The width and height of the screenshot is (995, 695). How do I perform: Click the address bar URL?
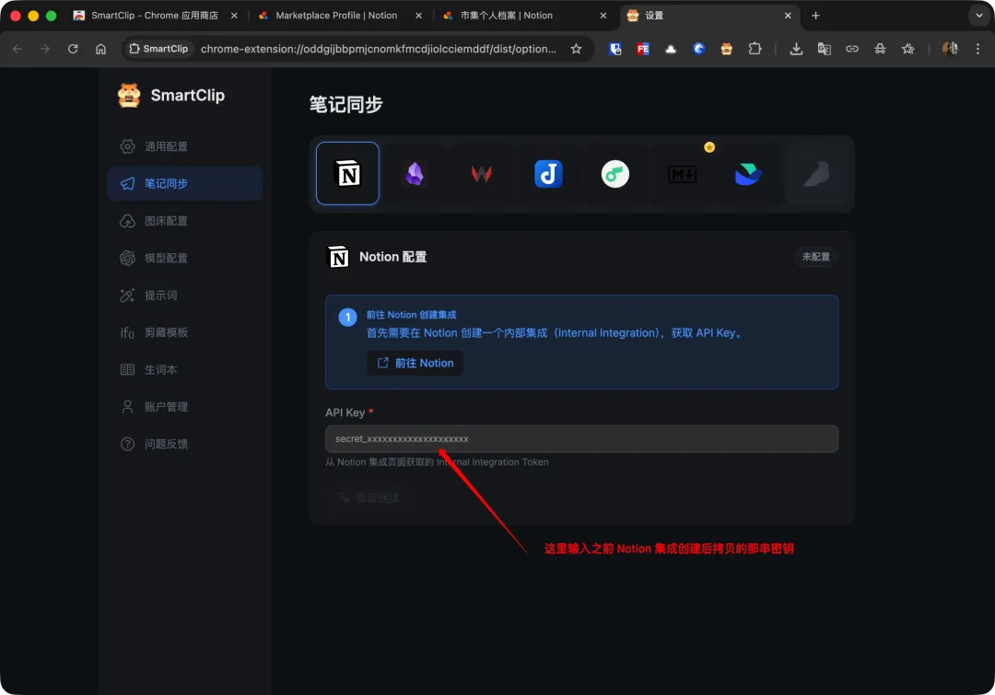[x=379, y=49]
